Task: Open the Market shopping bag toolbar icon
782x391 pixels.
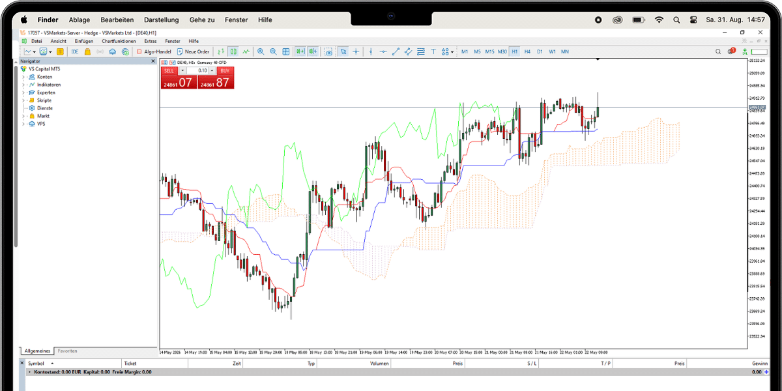Action: point(87,51)
